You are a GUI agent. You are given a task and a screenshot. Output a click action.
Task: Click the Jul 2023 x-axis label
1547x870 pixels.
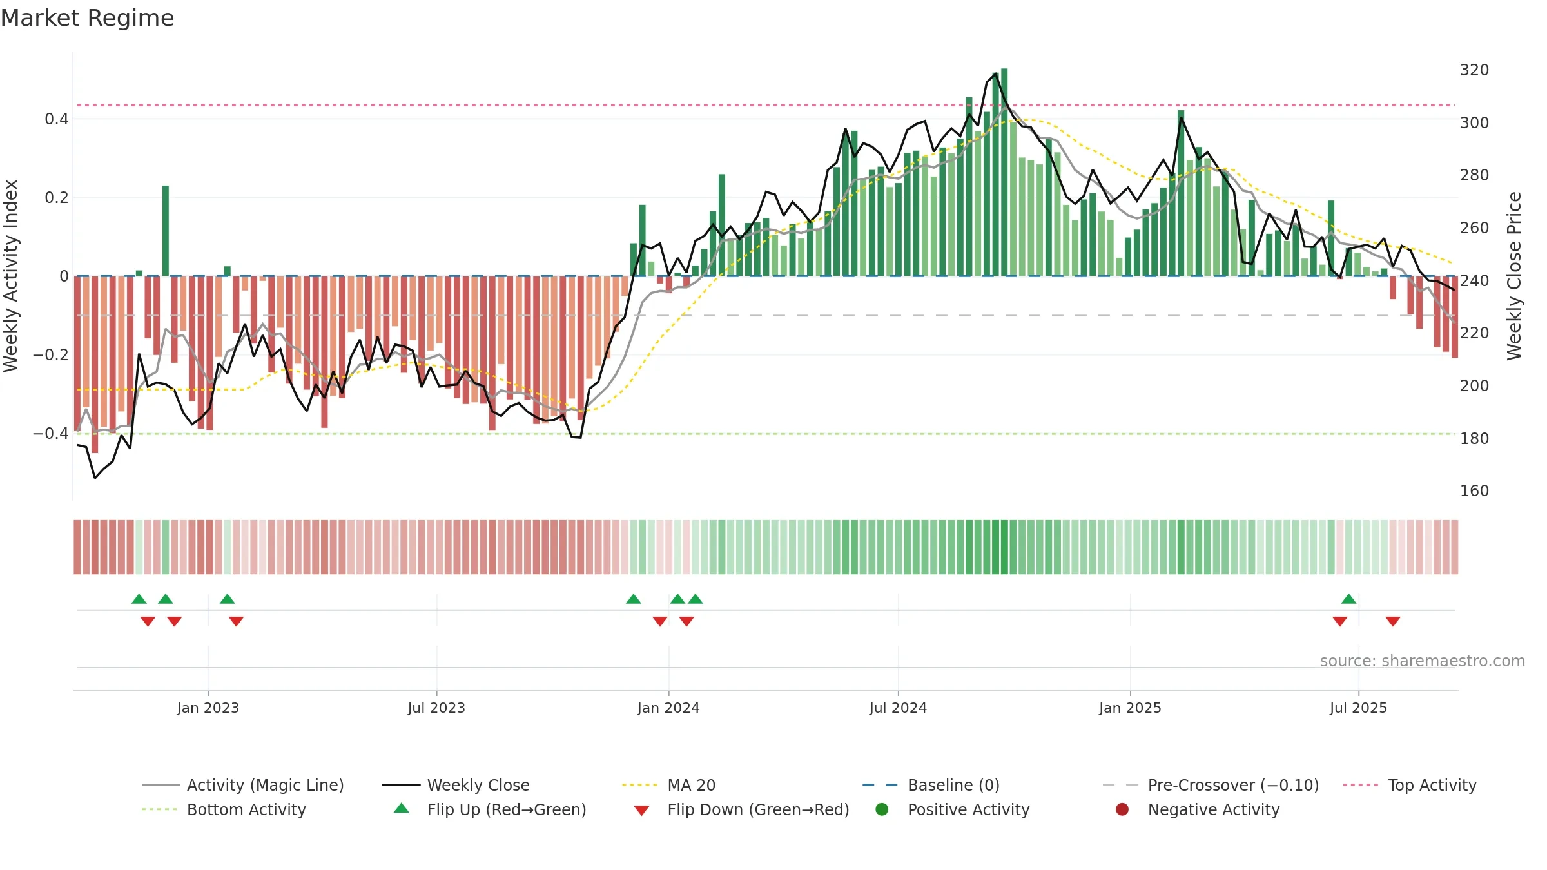coord(436,708)
